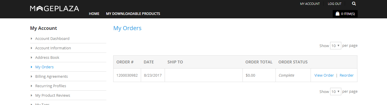The image size is (387, 105).
Task: Click arrow icon beside Account Dashboard
Action: (x=31, y=38)
